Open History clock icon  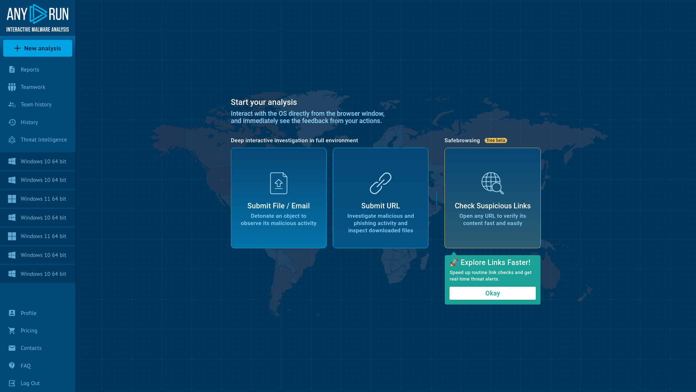[x=12, y=122]
